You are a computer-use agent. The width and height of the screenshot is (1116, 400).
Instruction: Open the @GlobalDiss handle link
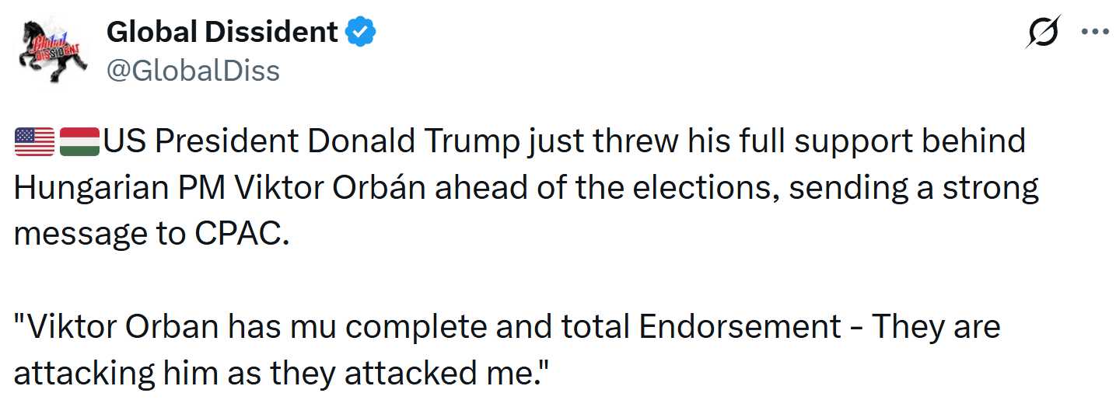[x=192, y=71]
